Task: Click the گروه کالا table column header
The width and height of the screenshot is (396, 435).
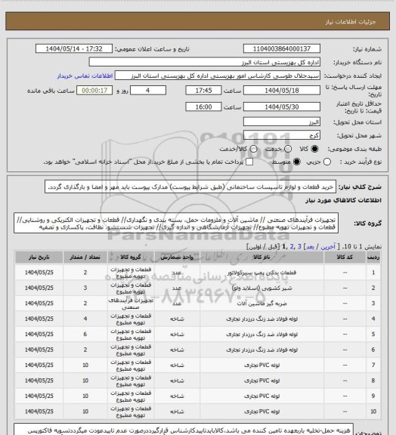Action: point(131,258)
